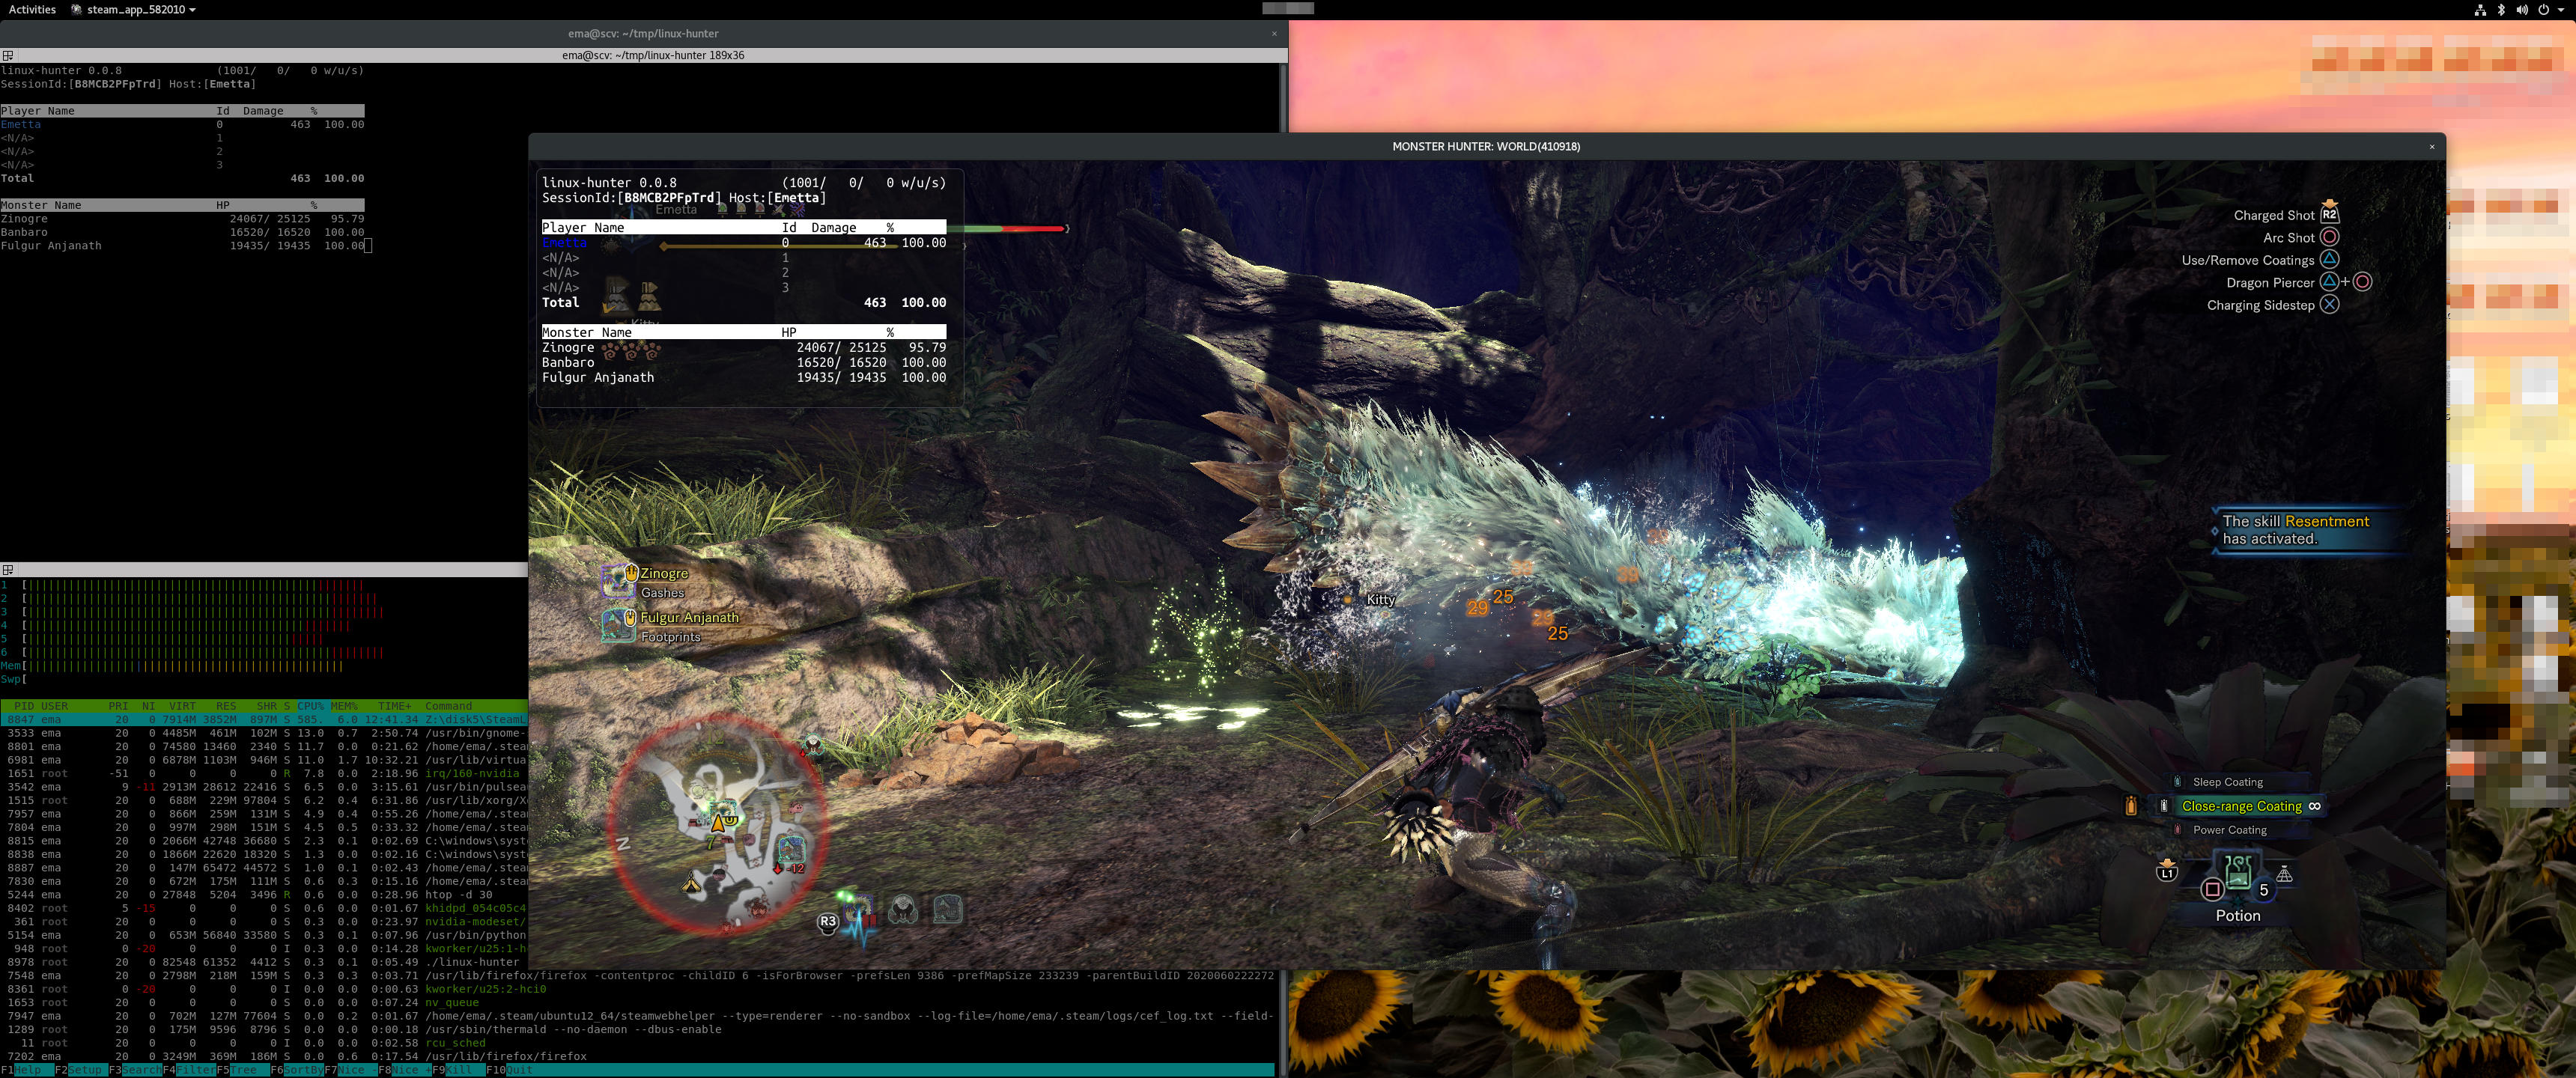This screenshot has height=1078, width=2576.
Task: Click the circular minimap
Action: click(718, 825)
